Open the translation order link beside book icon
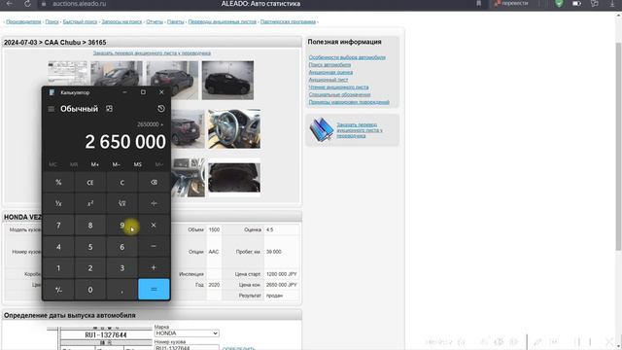 [360, 130]
